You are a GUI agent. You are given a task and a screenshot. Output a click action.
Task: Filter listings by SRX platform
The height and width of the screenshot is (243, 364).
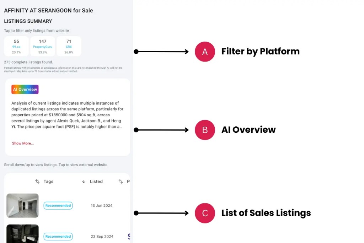[69, 46]
